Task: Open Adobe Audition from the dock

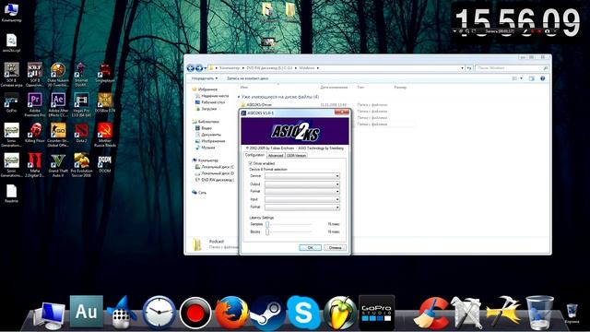Action: (86, 312)
